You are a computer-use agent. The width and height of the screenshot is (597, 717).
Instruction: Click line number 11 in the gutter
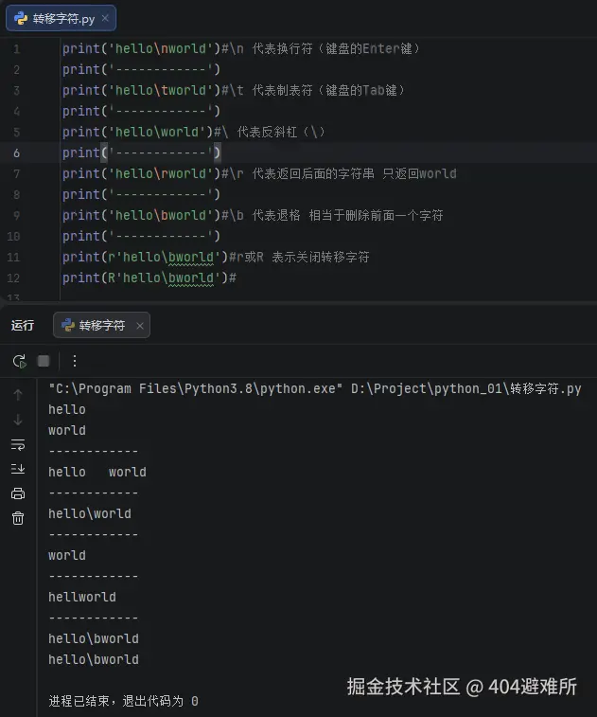(13, 257)
